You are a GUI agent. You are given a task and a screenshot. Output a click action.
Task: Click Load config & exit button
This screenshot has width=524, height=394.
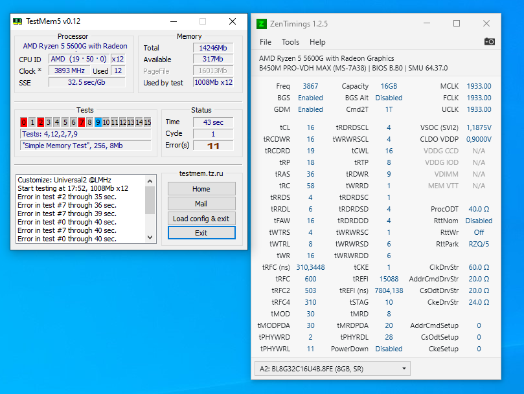(x=201, y=219)
